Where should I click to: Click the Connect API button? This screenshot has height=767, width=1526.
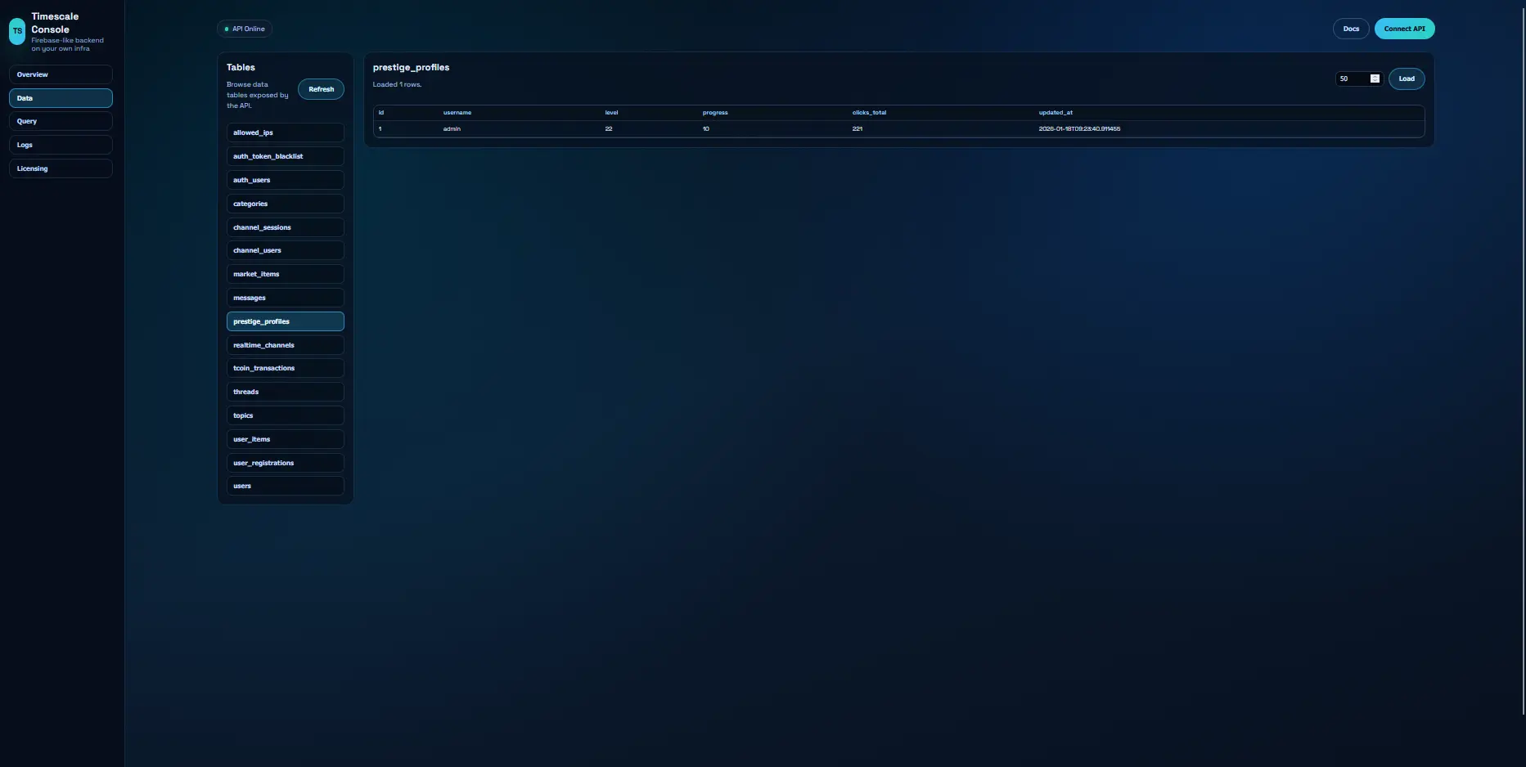pos(1404,29)
